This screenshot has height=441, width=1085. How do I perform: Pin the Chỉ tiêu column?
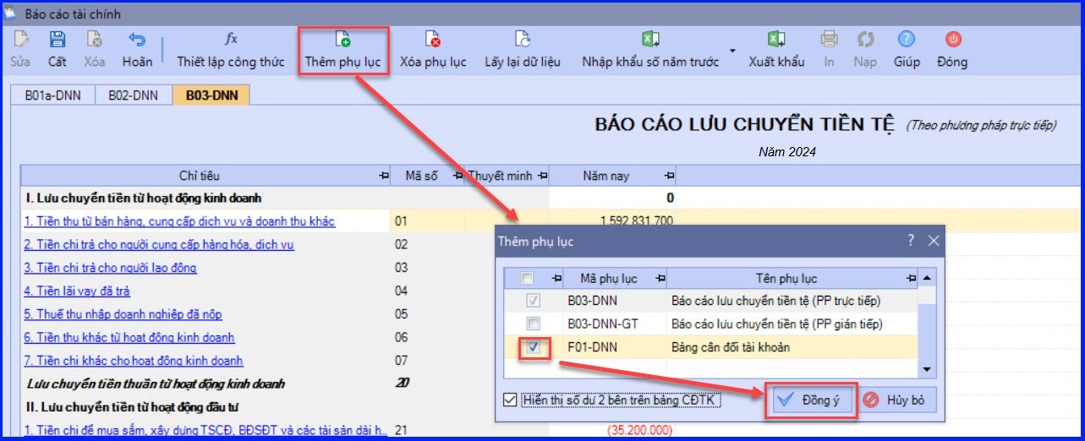tap(385, 176)
